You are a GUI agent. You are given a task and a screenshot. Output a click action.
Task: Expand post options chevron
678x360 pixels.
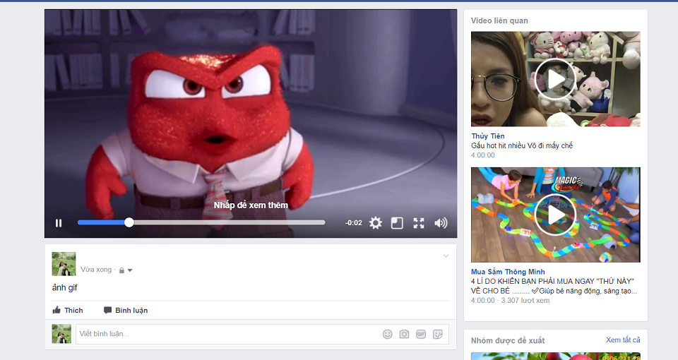(x=446, y=256)
